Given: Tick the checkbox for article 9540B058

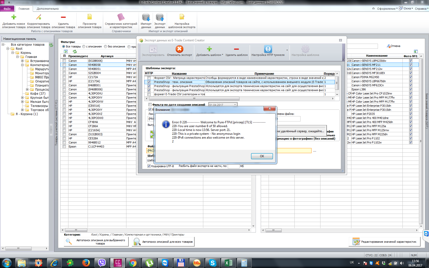Looking at the screenshot, I should pos(64,65).
